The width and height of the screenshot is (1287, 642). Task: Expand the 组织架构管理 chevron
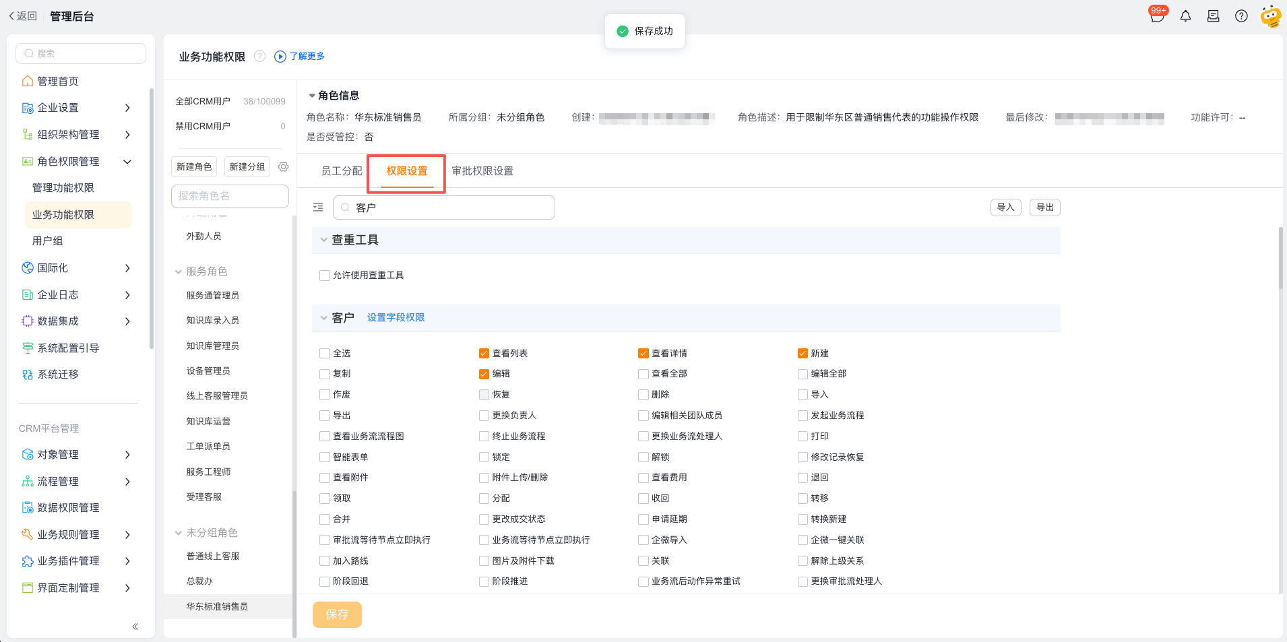127,135
